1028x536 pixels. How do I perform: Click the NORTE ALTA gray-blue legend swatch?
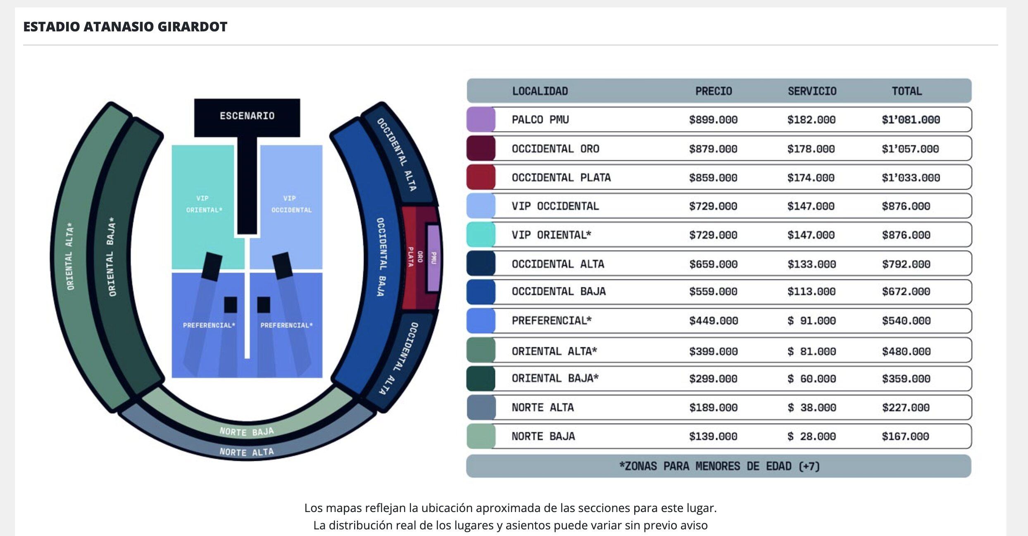[481, 408]
